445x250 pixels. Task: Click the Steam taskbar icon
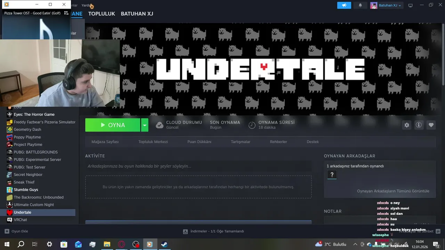(x=164, y=244)
